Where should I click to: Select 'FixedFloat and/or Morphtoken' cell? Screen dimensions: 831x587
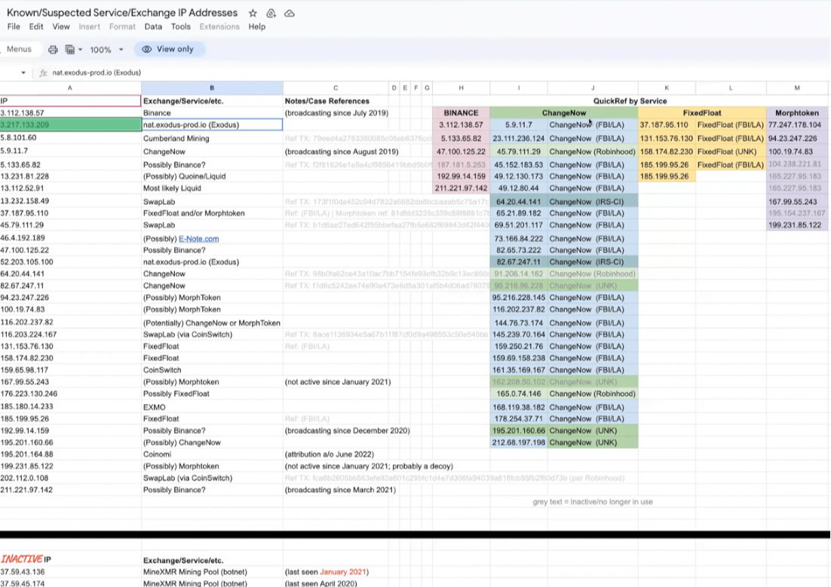pos(212,213)
